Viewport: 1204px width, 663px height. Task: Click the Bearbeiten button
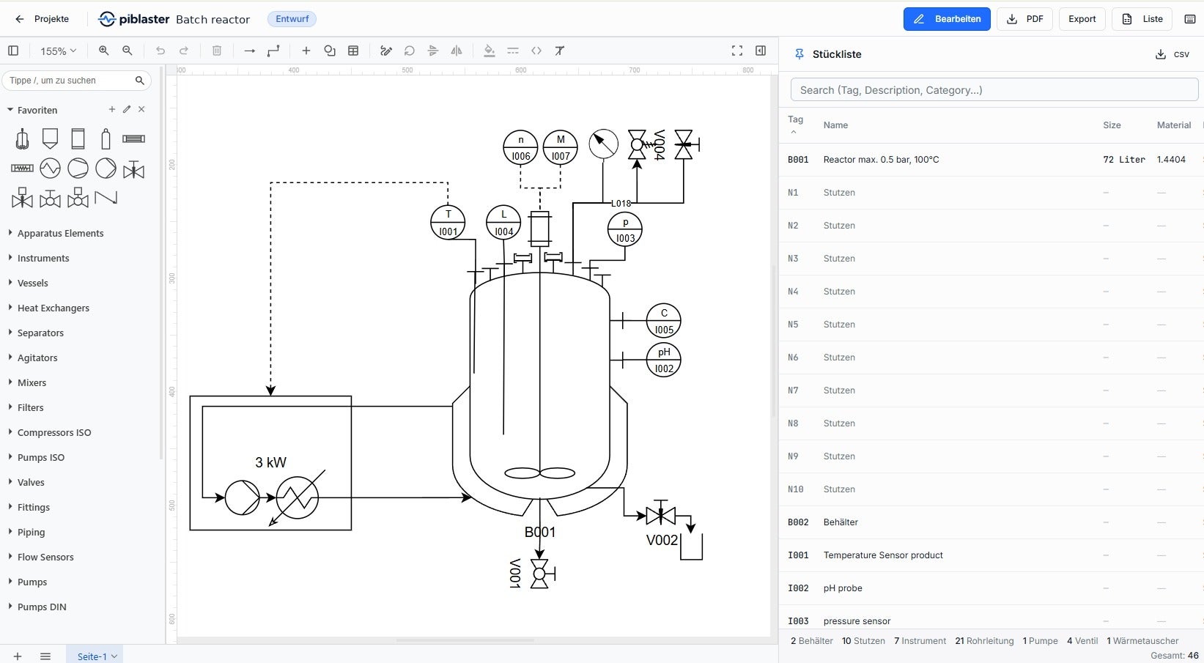[947, 19]
